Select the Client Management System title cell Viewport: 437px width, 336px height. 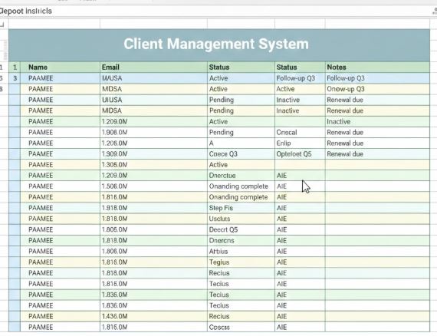click(x=219, y=45)
